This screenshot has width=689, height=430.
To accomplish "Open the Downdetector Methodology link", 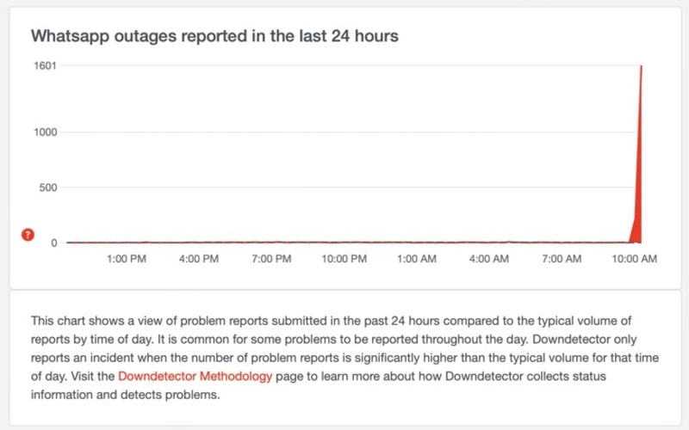I will [x=195, y=376].
